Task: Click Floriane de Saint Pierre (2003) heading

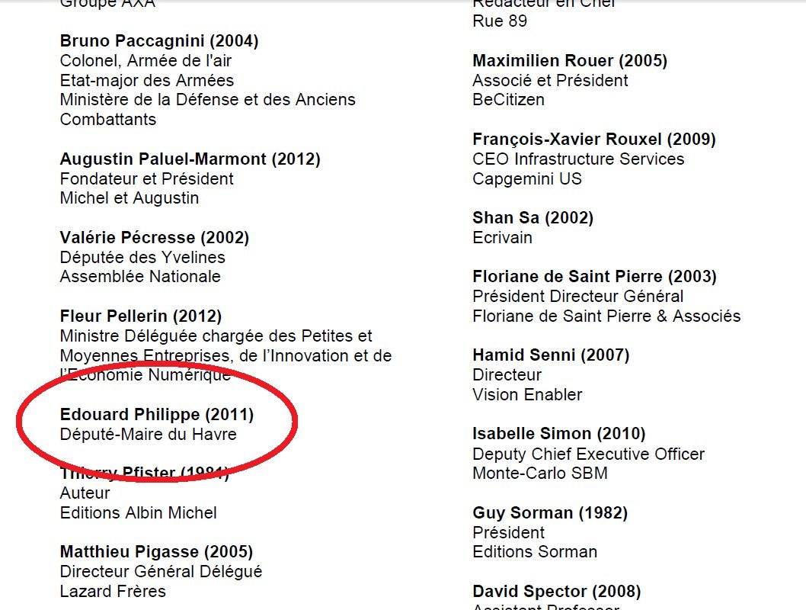Action: pos(594,277)
